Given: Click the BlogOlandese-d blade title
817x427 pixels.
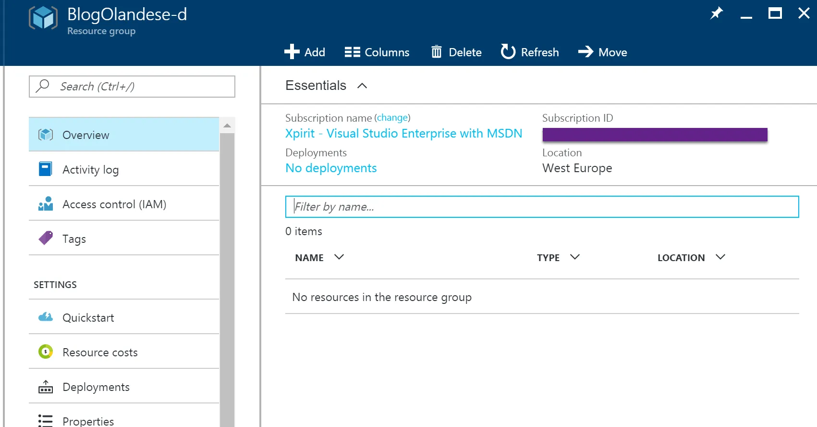Looking at the screenshot, I should click(x=127, y=14).
